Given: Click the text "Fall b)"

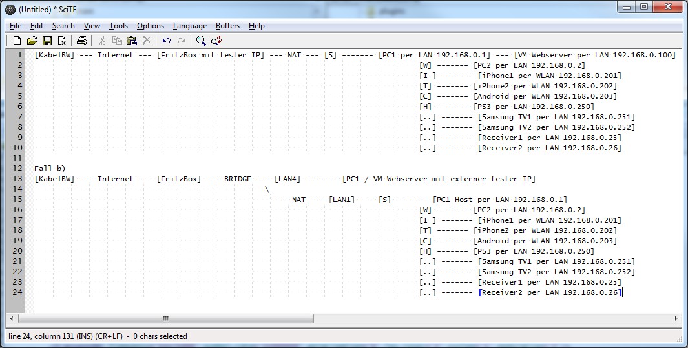Looking at the screenshot, I should tap(50, 169).
